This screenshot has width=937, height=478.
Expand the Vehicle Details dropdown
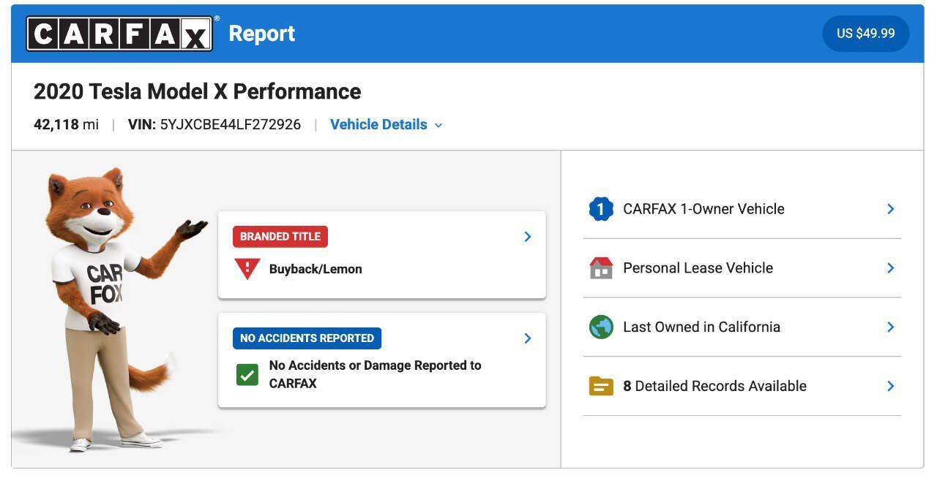[x=386, y=124]
